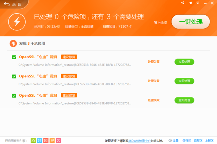Image resolution: width=217 pixels, height=144 pixels.
Task: Open the 恢复区 recovery zone link
Action: (198, 141)
